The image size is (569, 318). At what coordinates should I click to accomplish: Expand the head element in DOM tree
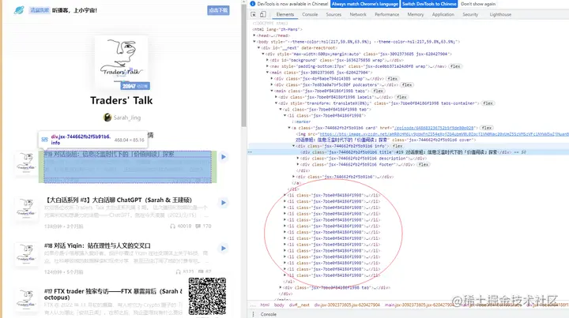pyautogui.click(x=254, y=36)
